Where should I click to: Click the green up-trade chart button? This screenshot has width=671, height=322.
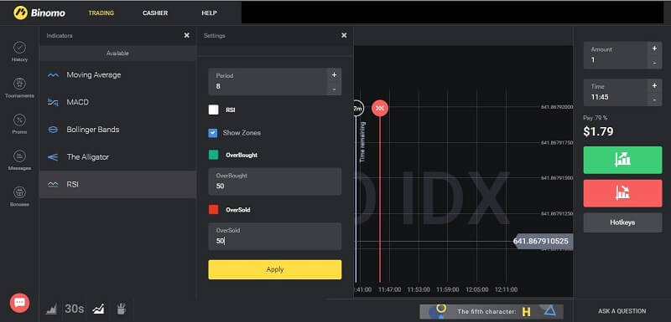coord(622,160)
